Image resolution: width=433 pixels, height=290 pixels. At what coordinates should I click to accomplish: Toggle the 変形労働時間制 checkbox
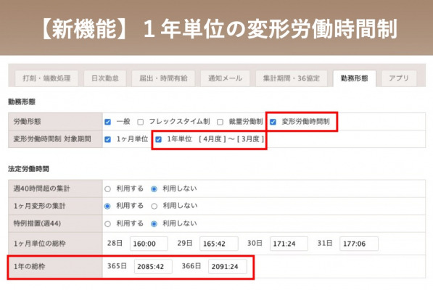point(273,122)
